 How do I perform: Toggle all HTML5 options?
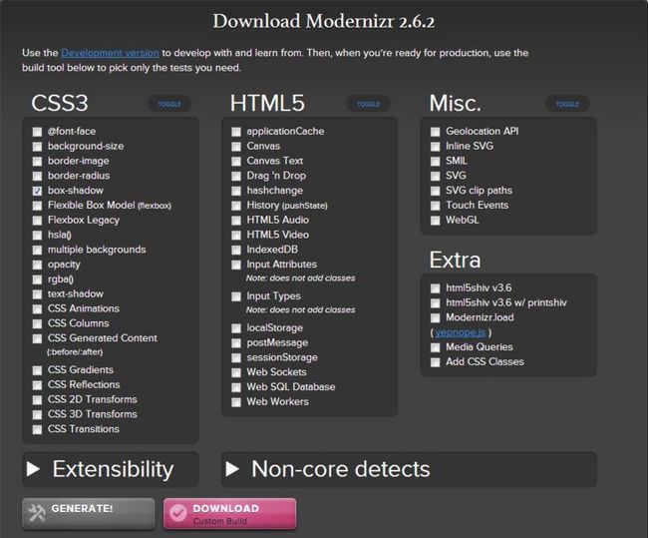pyautogui.click(x=368, y=104)
